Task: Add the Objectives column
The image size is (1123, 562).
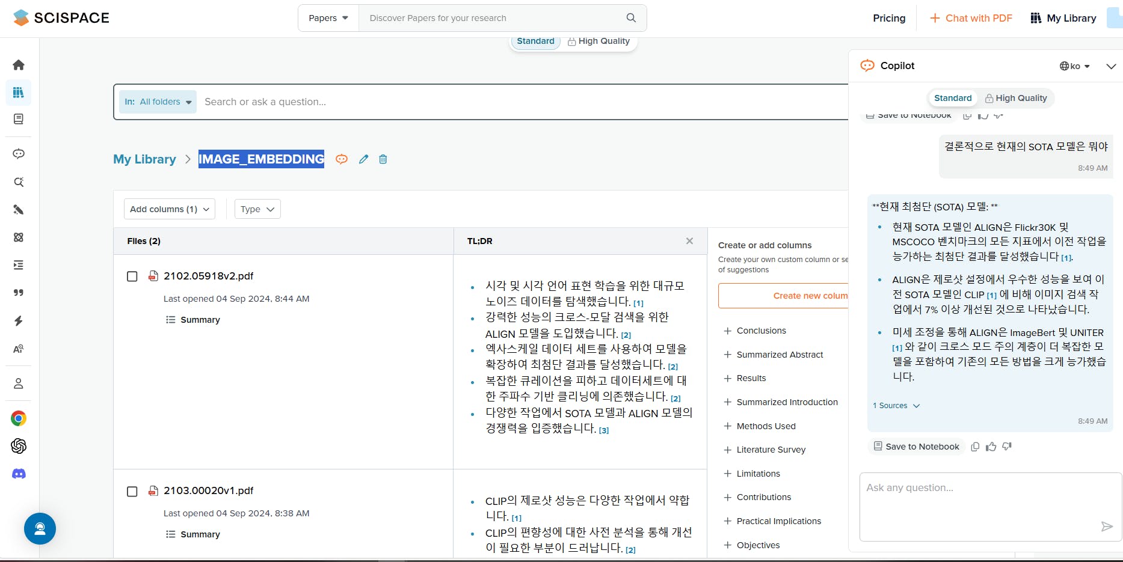Action: tap(751, 545)
